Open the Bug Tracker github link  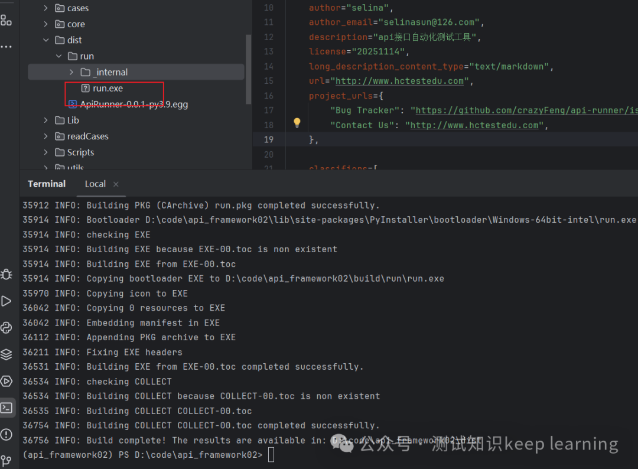(x=526, y=110)
